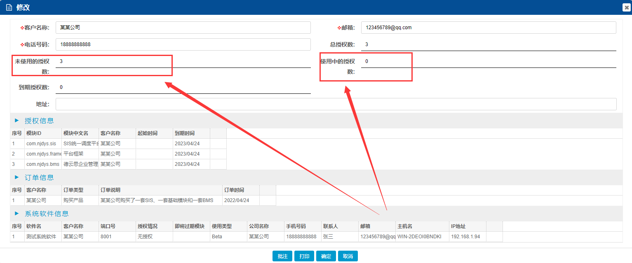The width and height of the screenshot is (632, 263).
Task: Cancel editing with 取消 button
Action: 348,256
